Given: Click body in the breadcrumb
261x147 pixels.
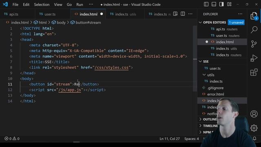Looking at the screenshot, I should [61, 22].
